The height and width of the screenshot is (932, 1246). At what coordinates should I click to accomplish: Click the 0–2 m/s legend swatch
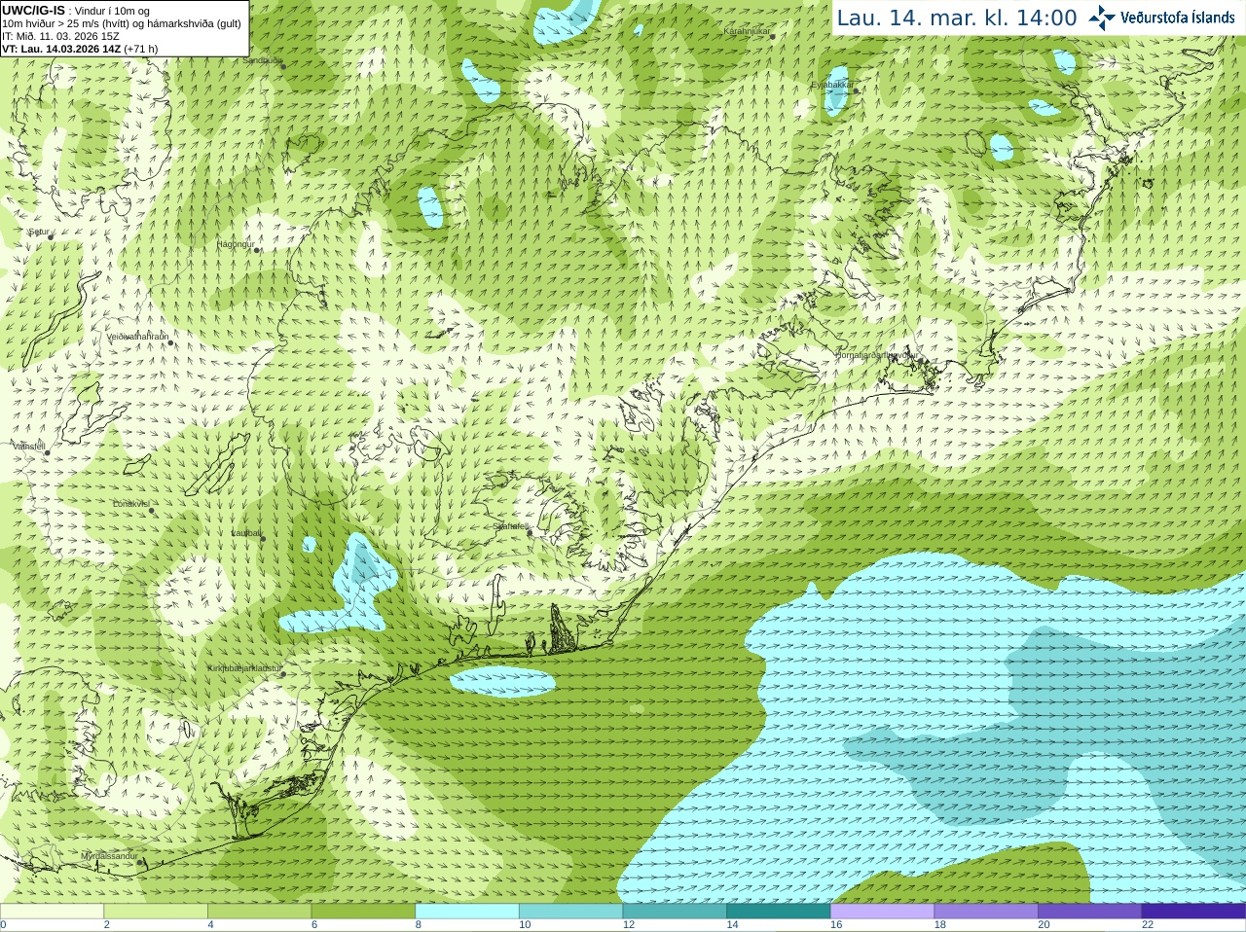click(52, 912)
